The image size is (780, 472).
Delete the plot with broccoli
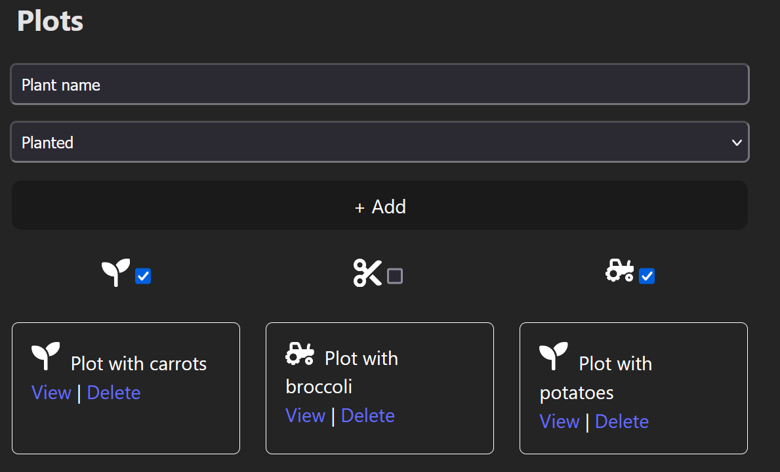coord(368,415)
